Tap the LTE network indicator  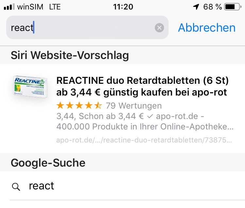pyautogui.click(x=55, y=7)
